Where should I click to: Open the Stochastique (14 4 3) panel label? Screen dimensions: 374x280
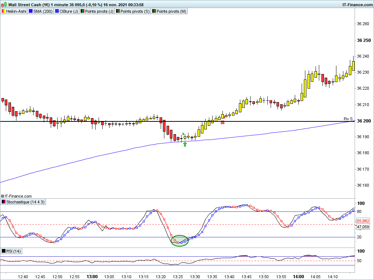pos(23,202)
